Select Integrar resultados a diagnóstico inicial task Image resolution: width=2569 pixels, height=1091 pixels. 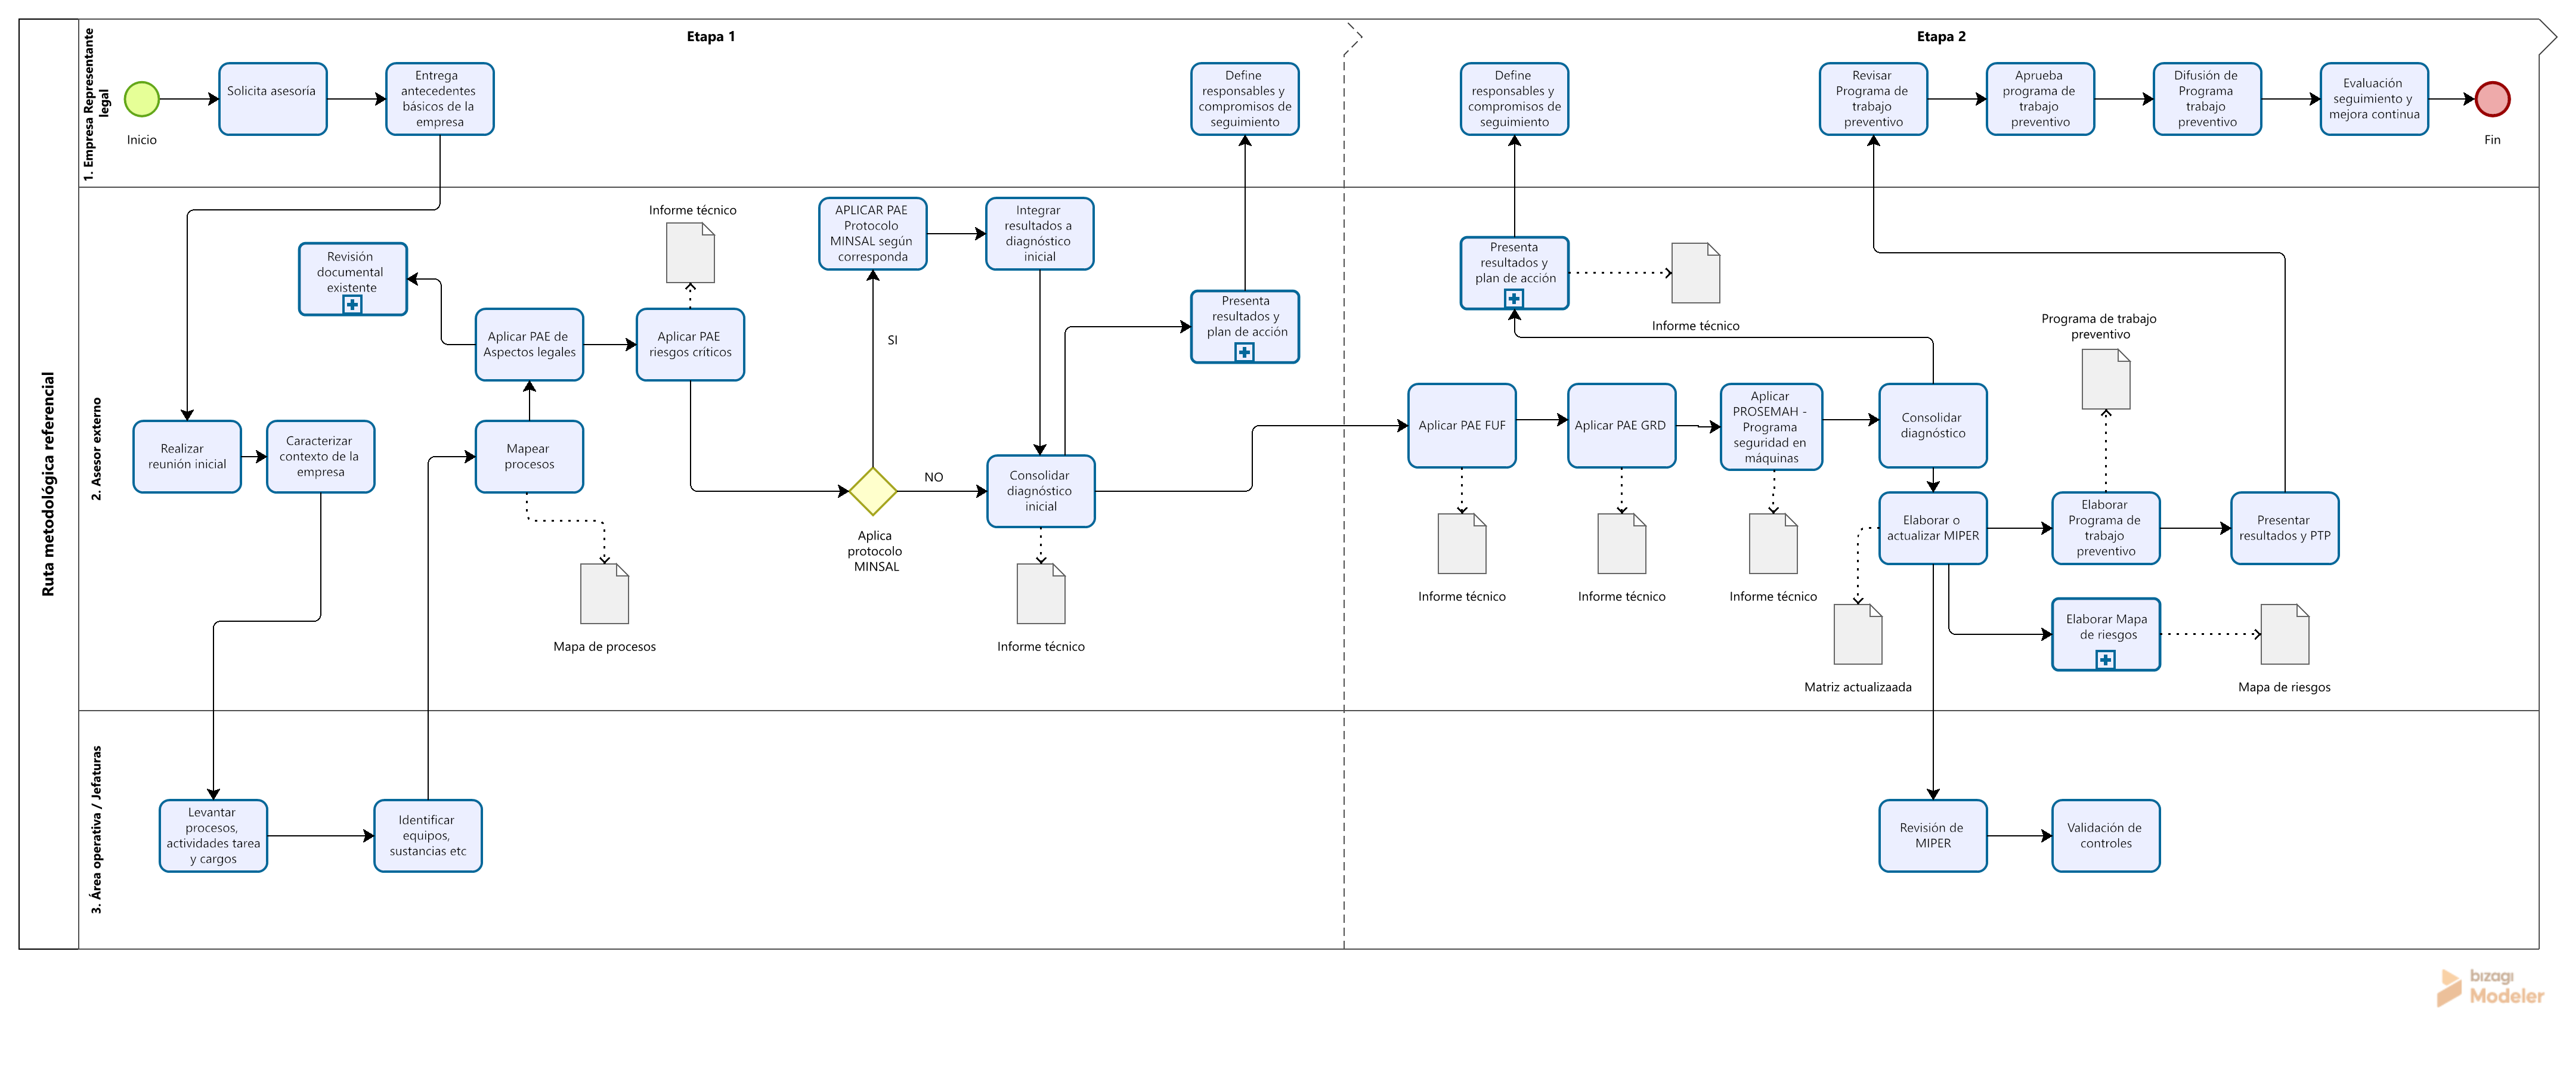(1040, 233)
